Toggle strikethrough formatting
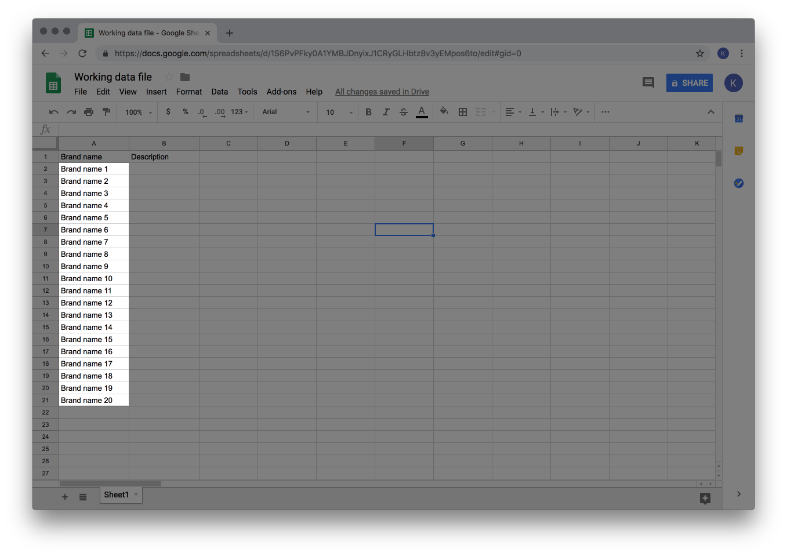The width and height of the screenshot is (787, 556). (404, 112)
